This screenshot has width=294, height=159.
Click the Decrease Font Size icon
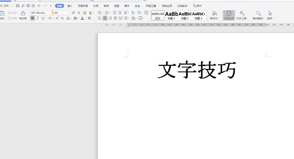(x=79, y=13)
